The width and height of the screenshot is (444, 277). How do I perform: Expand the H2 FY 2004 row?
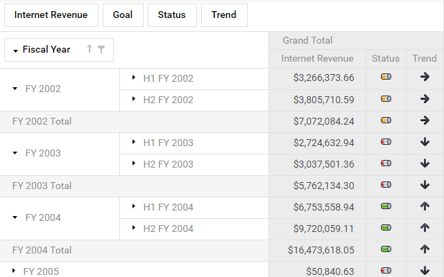(x=133, y=229)
